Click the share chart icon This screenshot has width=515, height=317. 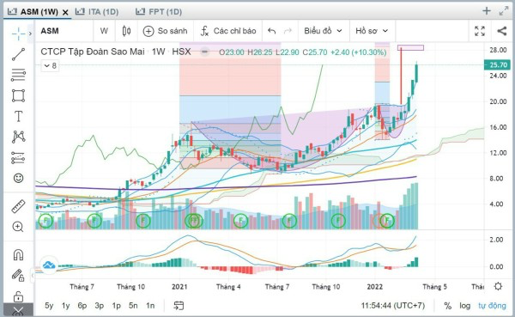click(x=501, y=31)
